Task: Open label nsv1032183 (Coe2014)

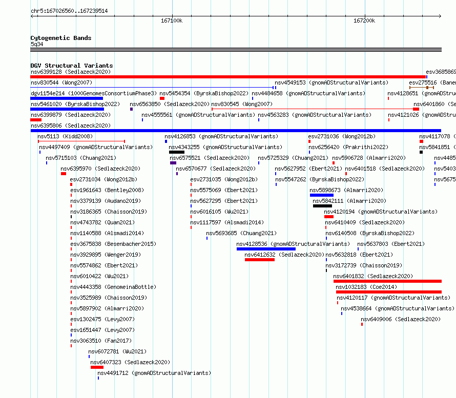Action: (366, 287)
